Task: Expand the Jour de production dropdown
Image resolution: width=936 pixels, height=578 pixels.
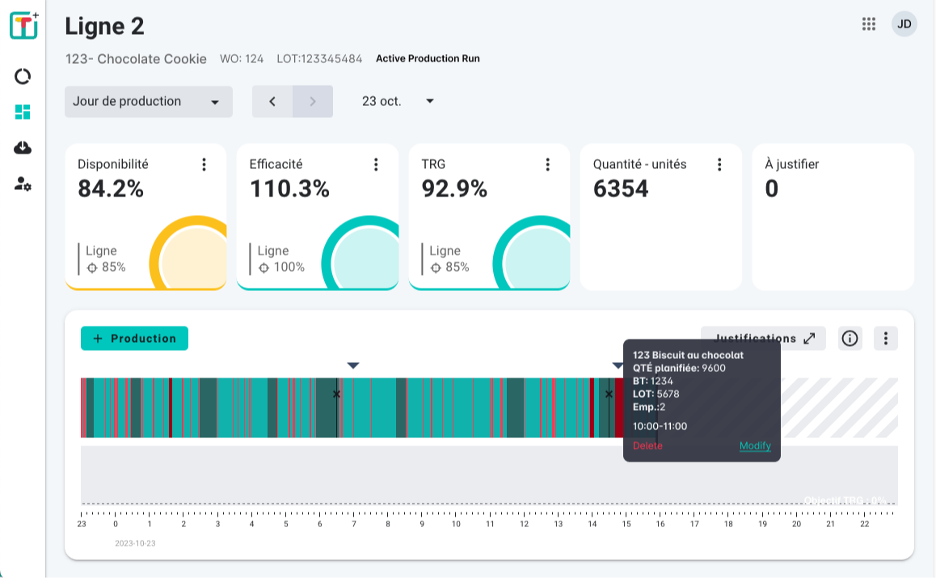Action: point(148,102)
